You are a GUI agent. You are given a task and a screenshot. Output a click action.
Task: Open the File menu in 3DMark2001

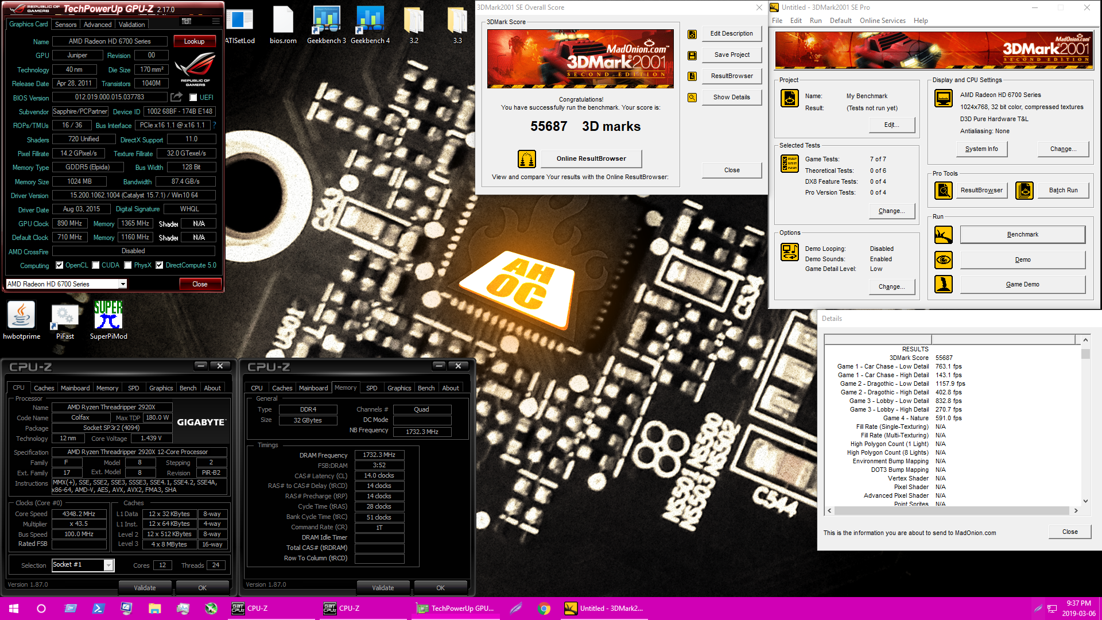777,21
